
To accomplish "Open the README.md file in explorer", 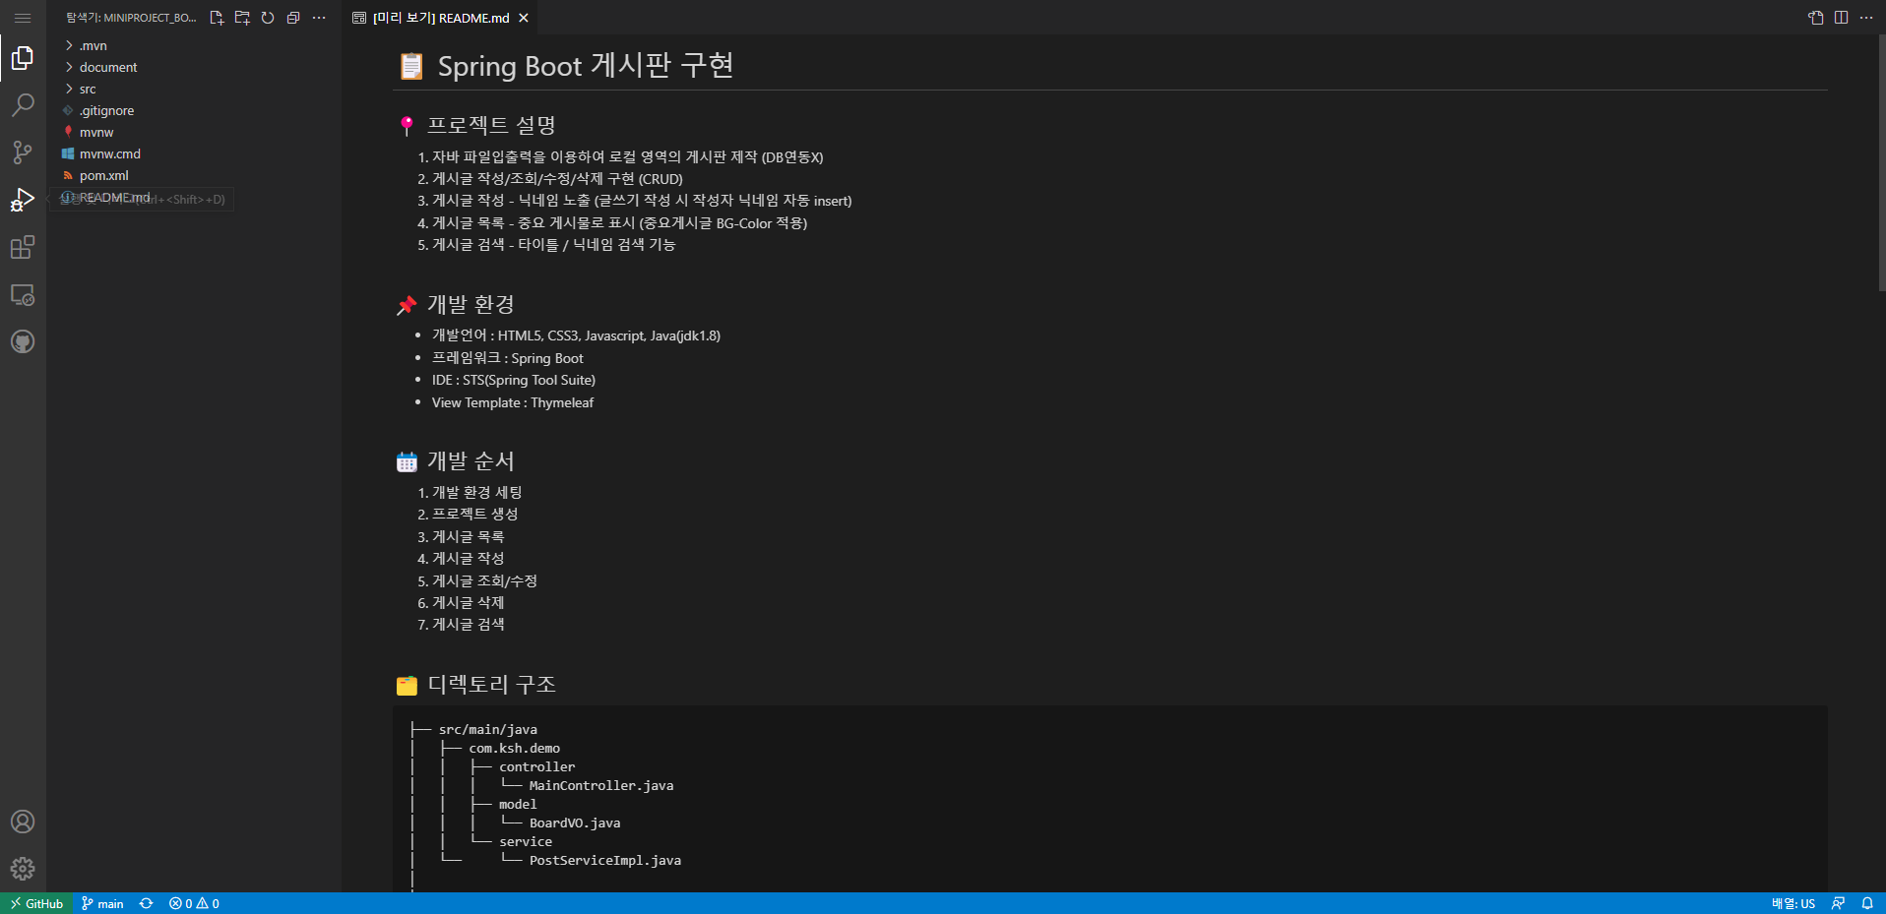I will [x=194, y=197].
